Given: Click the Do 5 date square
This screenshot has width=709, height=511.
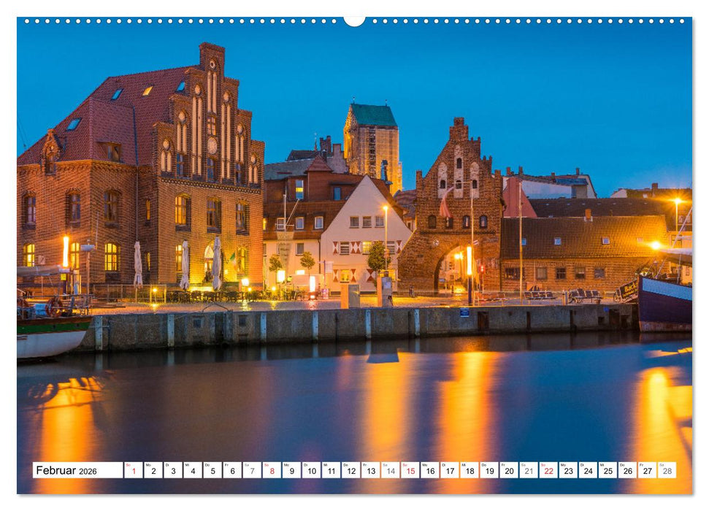Looking at the screenshot, I should [x=212, y=473].
